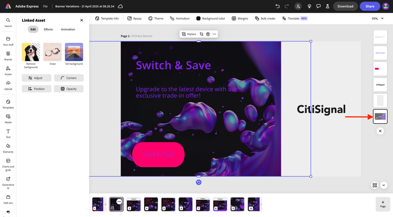
Task: Click the Download button
Action: point(345,6)
